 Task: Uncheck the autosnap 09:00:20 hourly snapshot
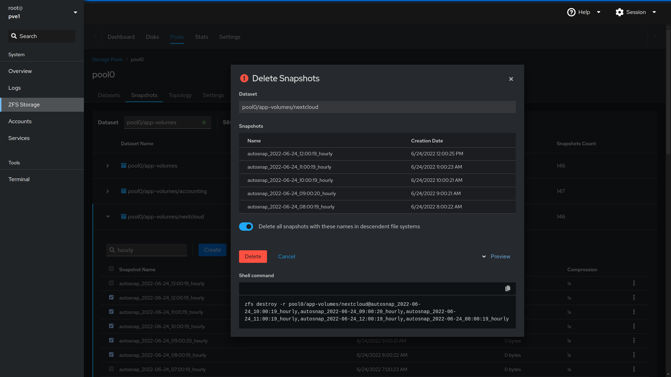coord(111,340)
